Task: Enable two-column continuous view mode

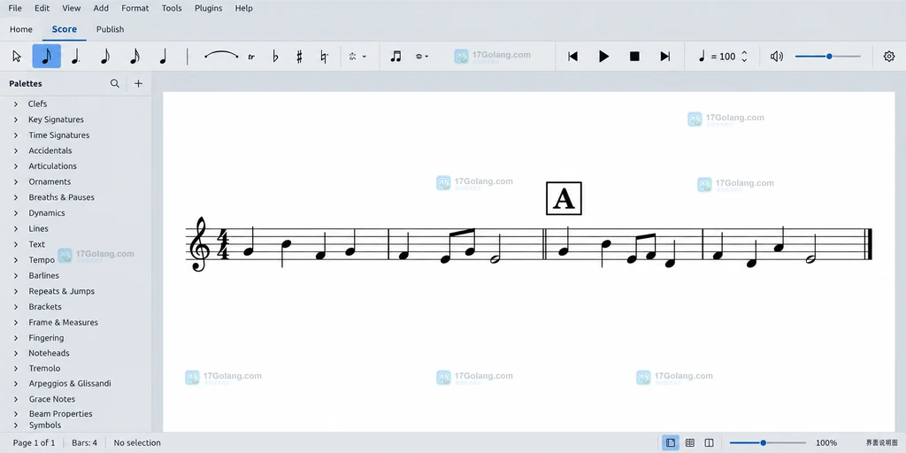Action: pyautogui.click(x=690, y=442)
